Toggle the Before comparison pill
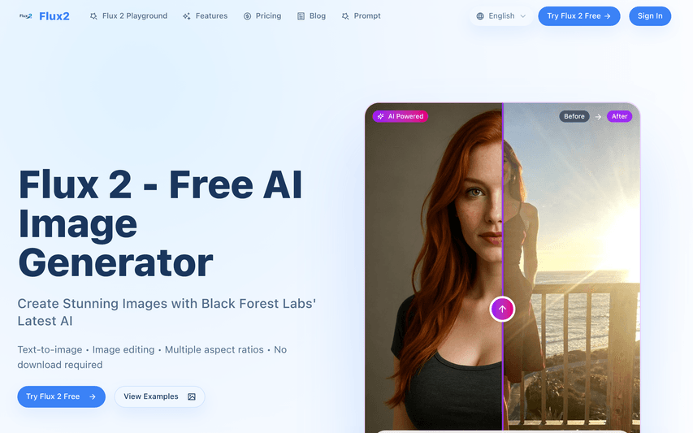 (x=574, y=116)
